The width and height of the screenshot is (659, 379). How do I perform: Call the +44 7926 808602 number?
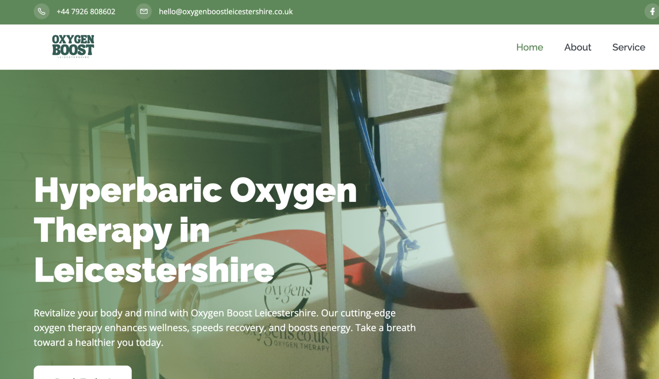click(x=86, y=12)
